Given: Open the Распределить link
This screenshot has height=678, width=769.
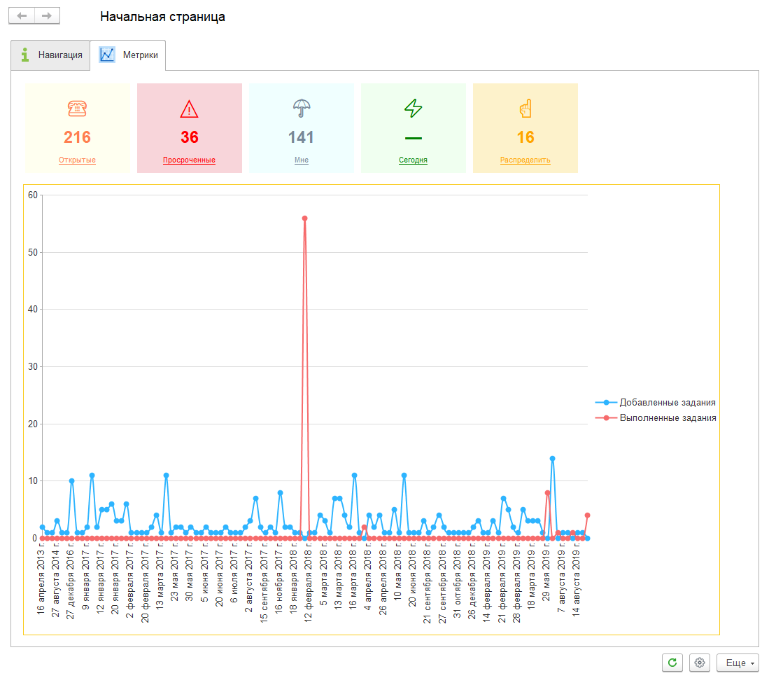Looking at the screenshot, I should pos(525,160).
